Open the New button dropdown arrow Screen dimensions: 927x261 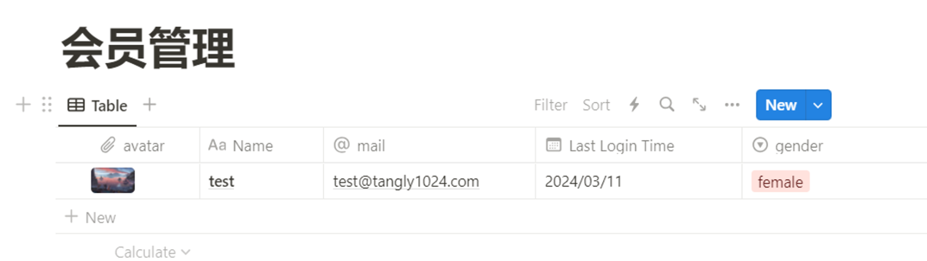tap(818, 105)
